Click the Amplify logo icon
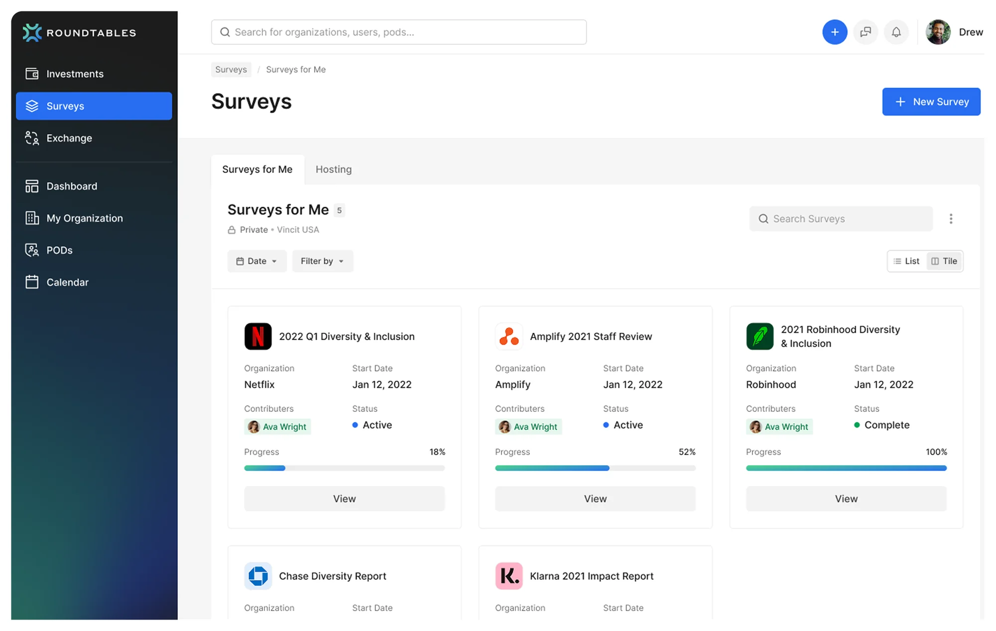 point(509,336)
